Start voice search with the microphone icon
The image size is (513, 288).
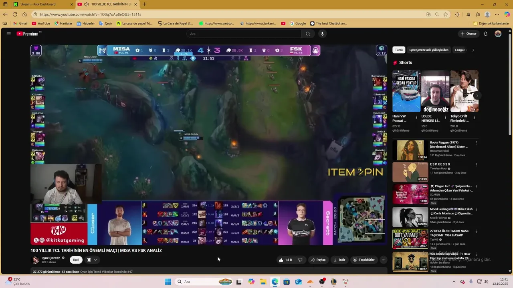tap(322, 34)
